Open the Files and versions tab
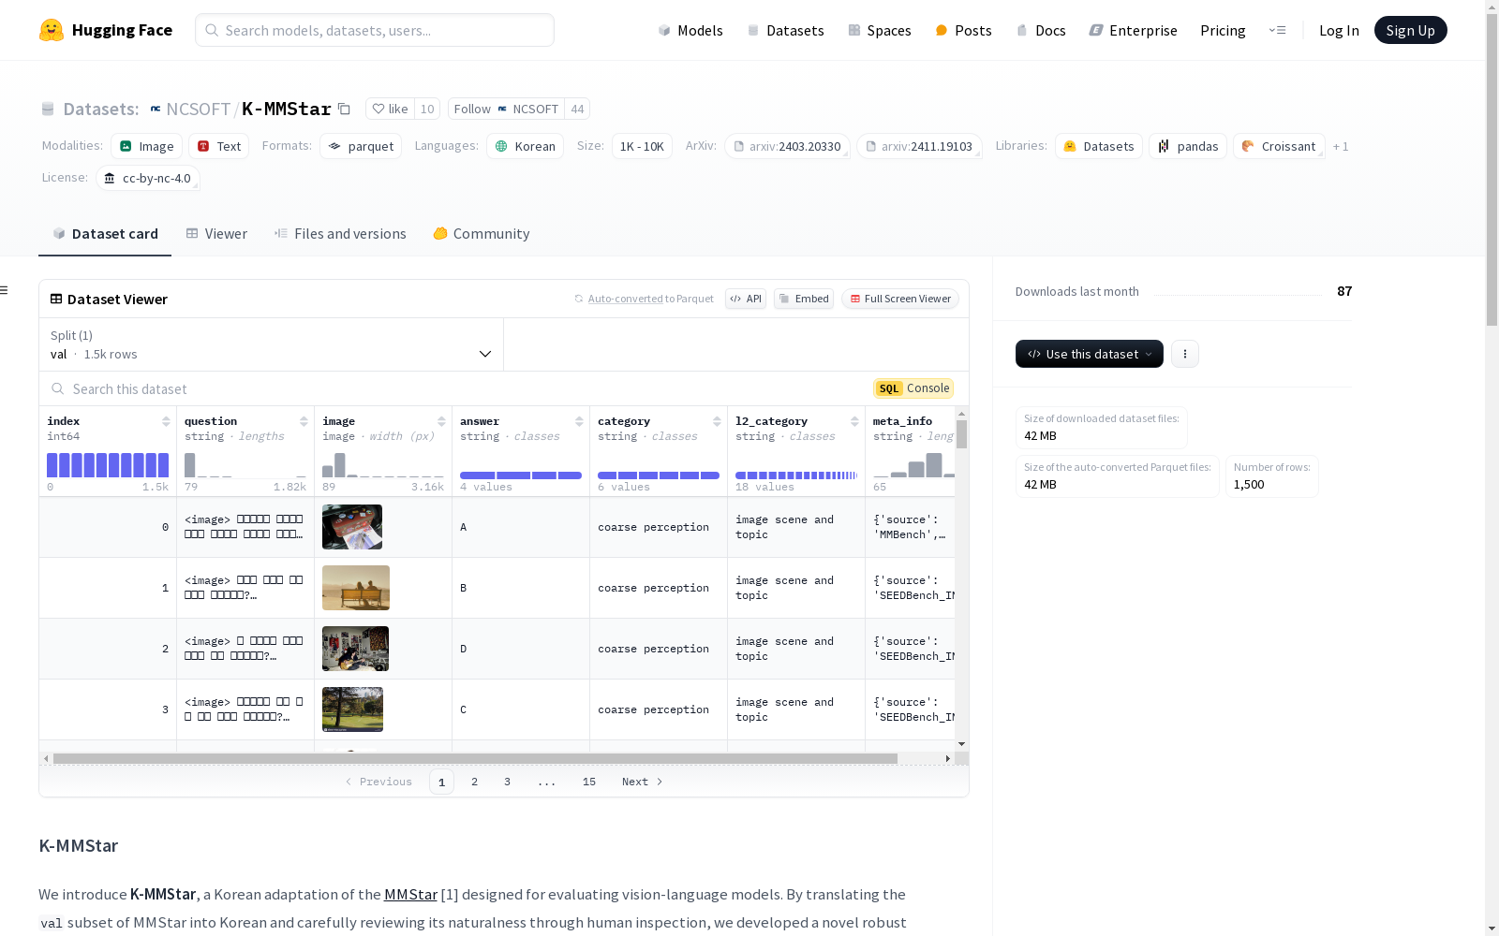 pyautogui.click(x=340, y=234)
